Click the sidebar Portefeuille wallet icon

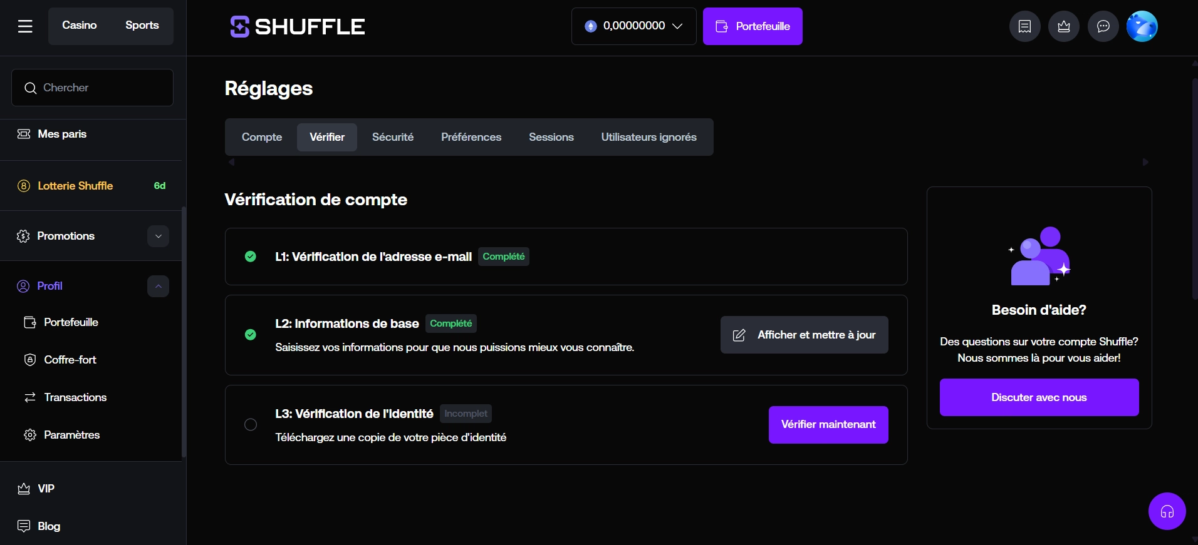(x=30, y=322)
